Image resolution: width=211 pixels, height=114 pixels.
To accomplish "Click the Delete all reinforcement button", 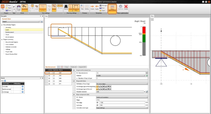I will [x=74, y=67].
